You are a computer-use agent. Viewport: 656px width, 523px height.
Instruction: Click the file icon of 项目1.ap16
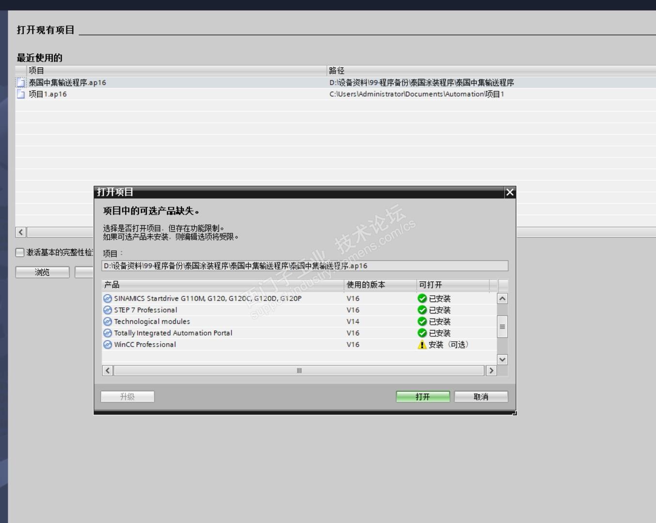(21, 95)
